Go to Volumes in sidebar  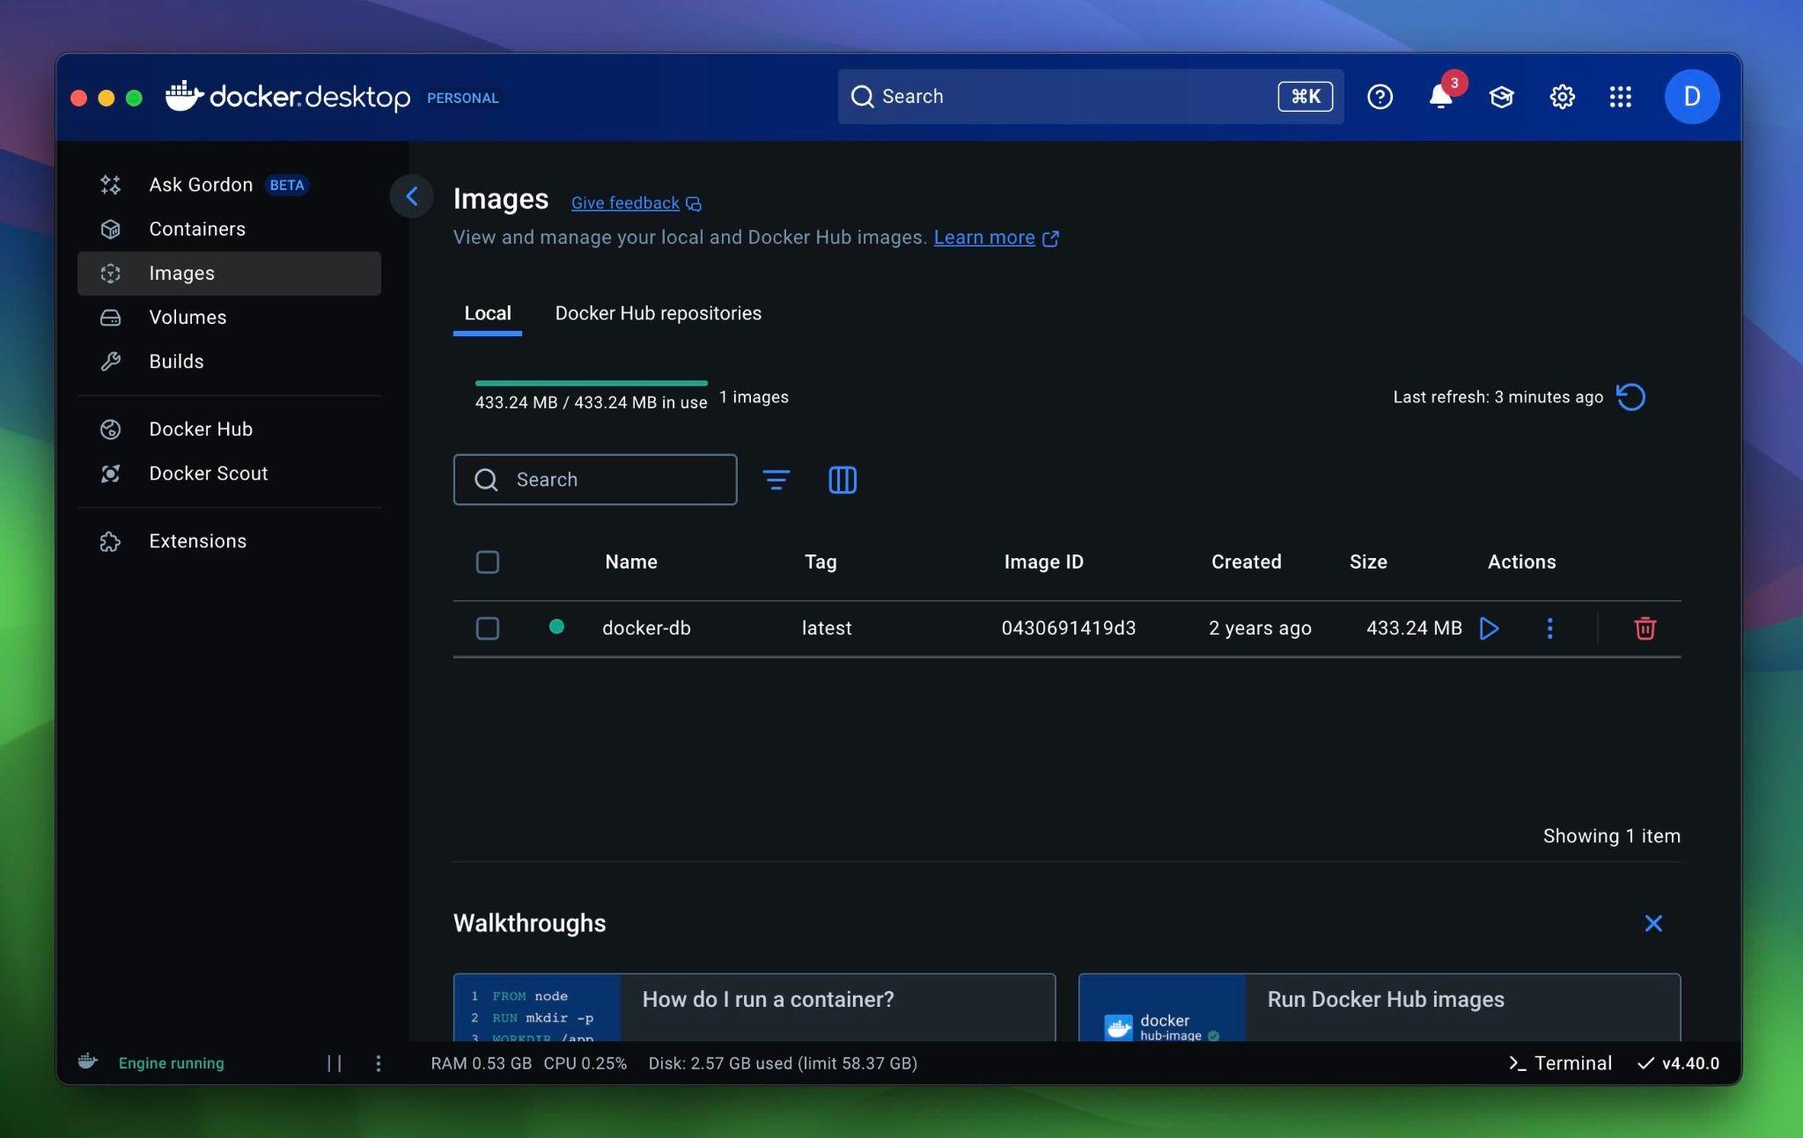pos(188,318)
